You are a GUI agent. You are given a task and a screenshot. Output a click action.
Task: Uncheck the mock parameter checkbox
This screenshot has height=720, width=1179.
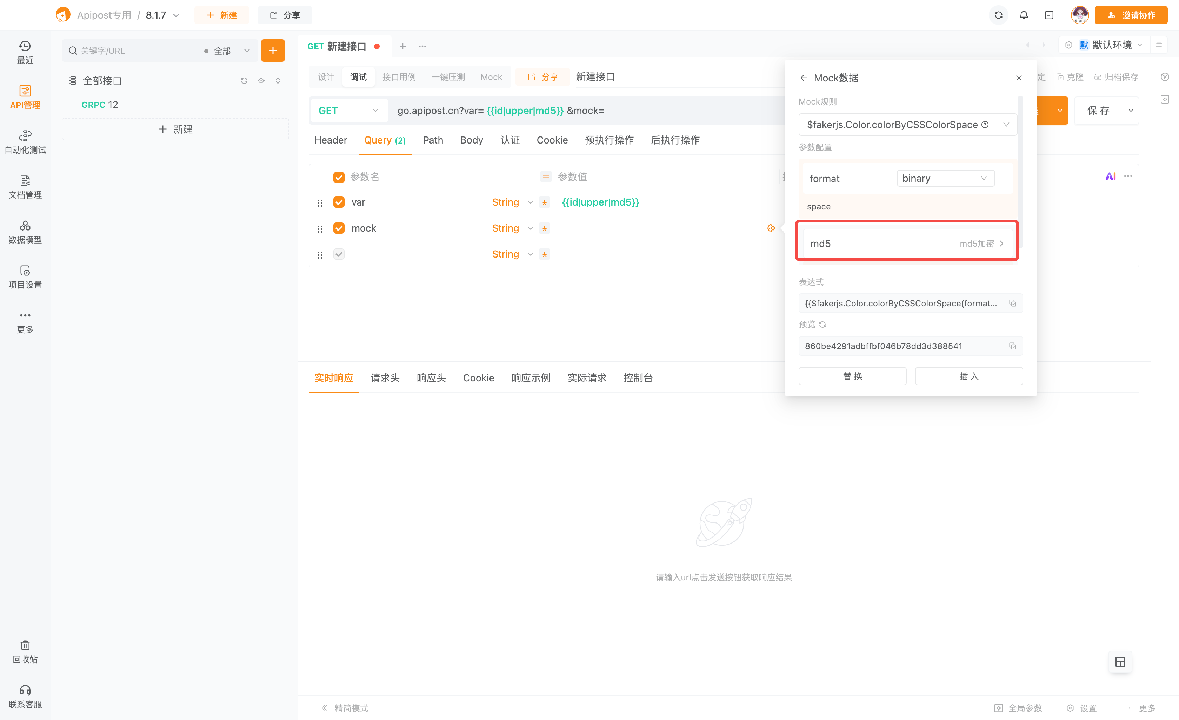click(x=339, y=228)
